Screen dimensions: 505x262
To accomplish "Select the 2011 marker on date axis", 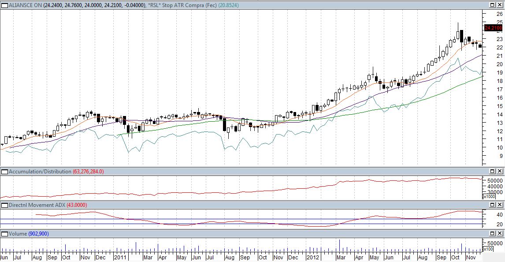I will pyautogui.click(x=120, y=257).
